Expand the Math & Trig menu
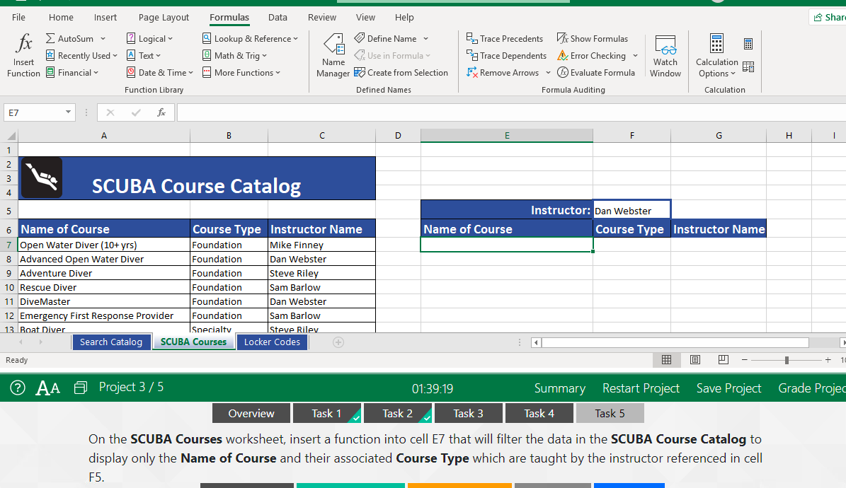The width and height of the screenshot is (846, 488). [x=234, y=55]
